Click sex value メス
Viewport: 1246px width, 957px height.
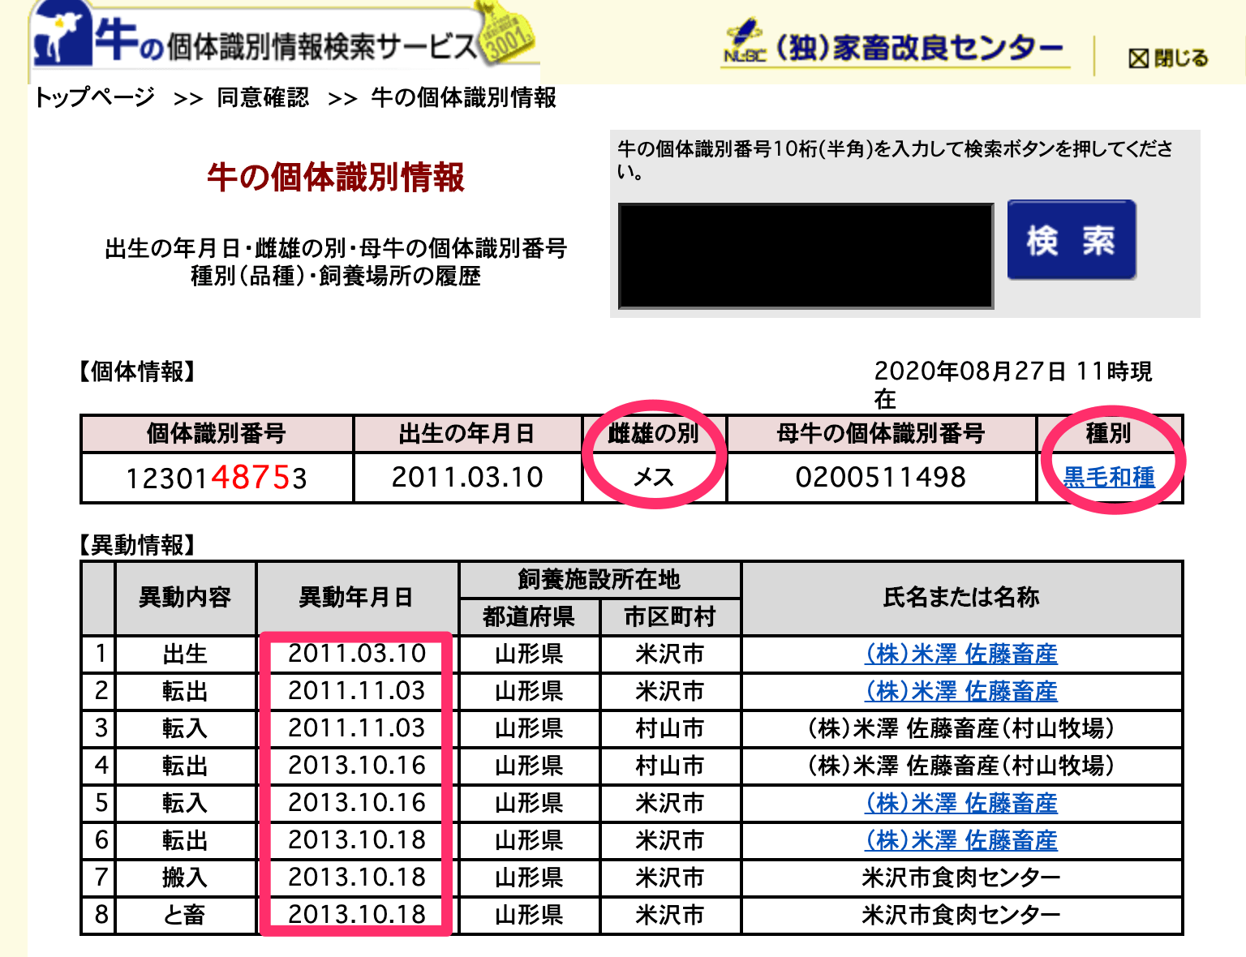[654, 477]
